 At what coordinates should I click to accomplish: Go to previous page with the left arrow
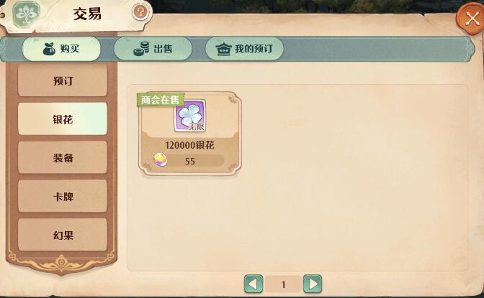click(x=254, y=284)
